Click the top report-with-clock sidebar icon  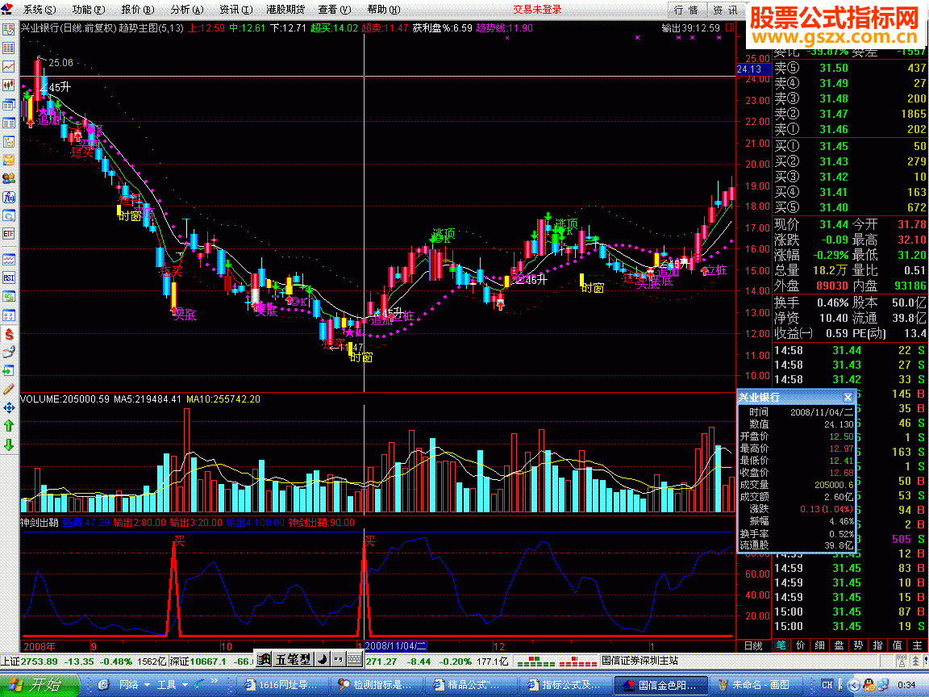tap(9, 28)
